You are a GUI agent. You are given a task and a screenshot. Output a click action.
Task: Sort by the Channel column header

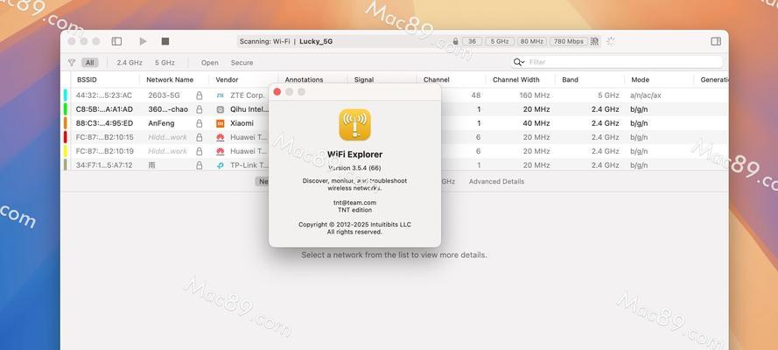(x=436, y=80)
